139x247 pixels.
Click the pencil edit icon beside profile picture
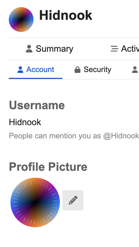tap(73, 200)
